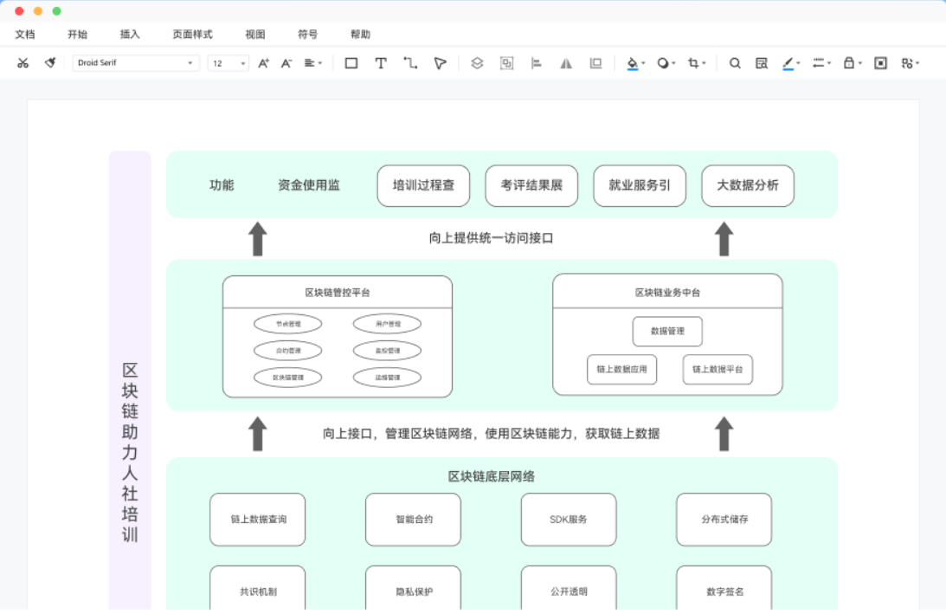
Task: Select the 智能合约 shape on canvas
Action: [413, 520]
